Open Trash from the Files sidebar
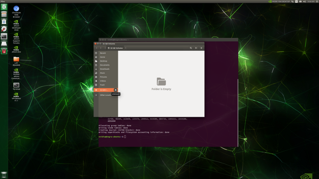Screen dimensions: 319x179 102,85
